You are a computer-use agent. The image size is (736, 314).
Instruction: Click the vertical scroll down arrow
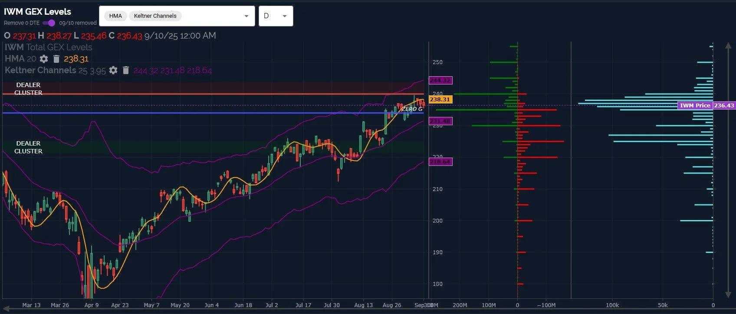pyautogui.click(x=728, y=295)
